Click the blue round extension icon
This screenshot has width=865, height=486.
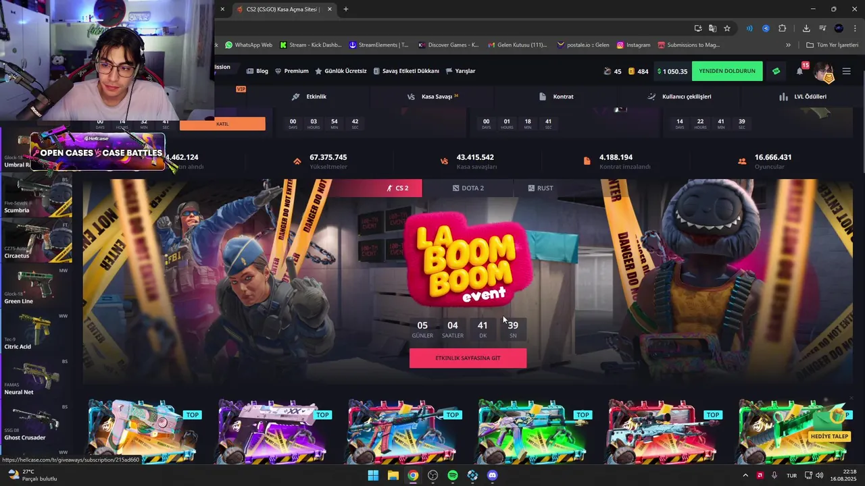coord(766,28)
